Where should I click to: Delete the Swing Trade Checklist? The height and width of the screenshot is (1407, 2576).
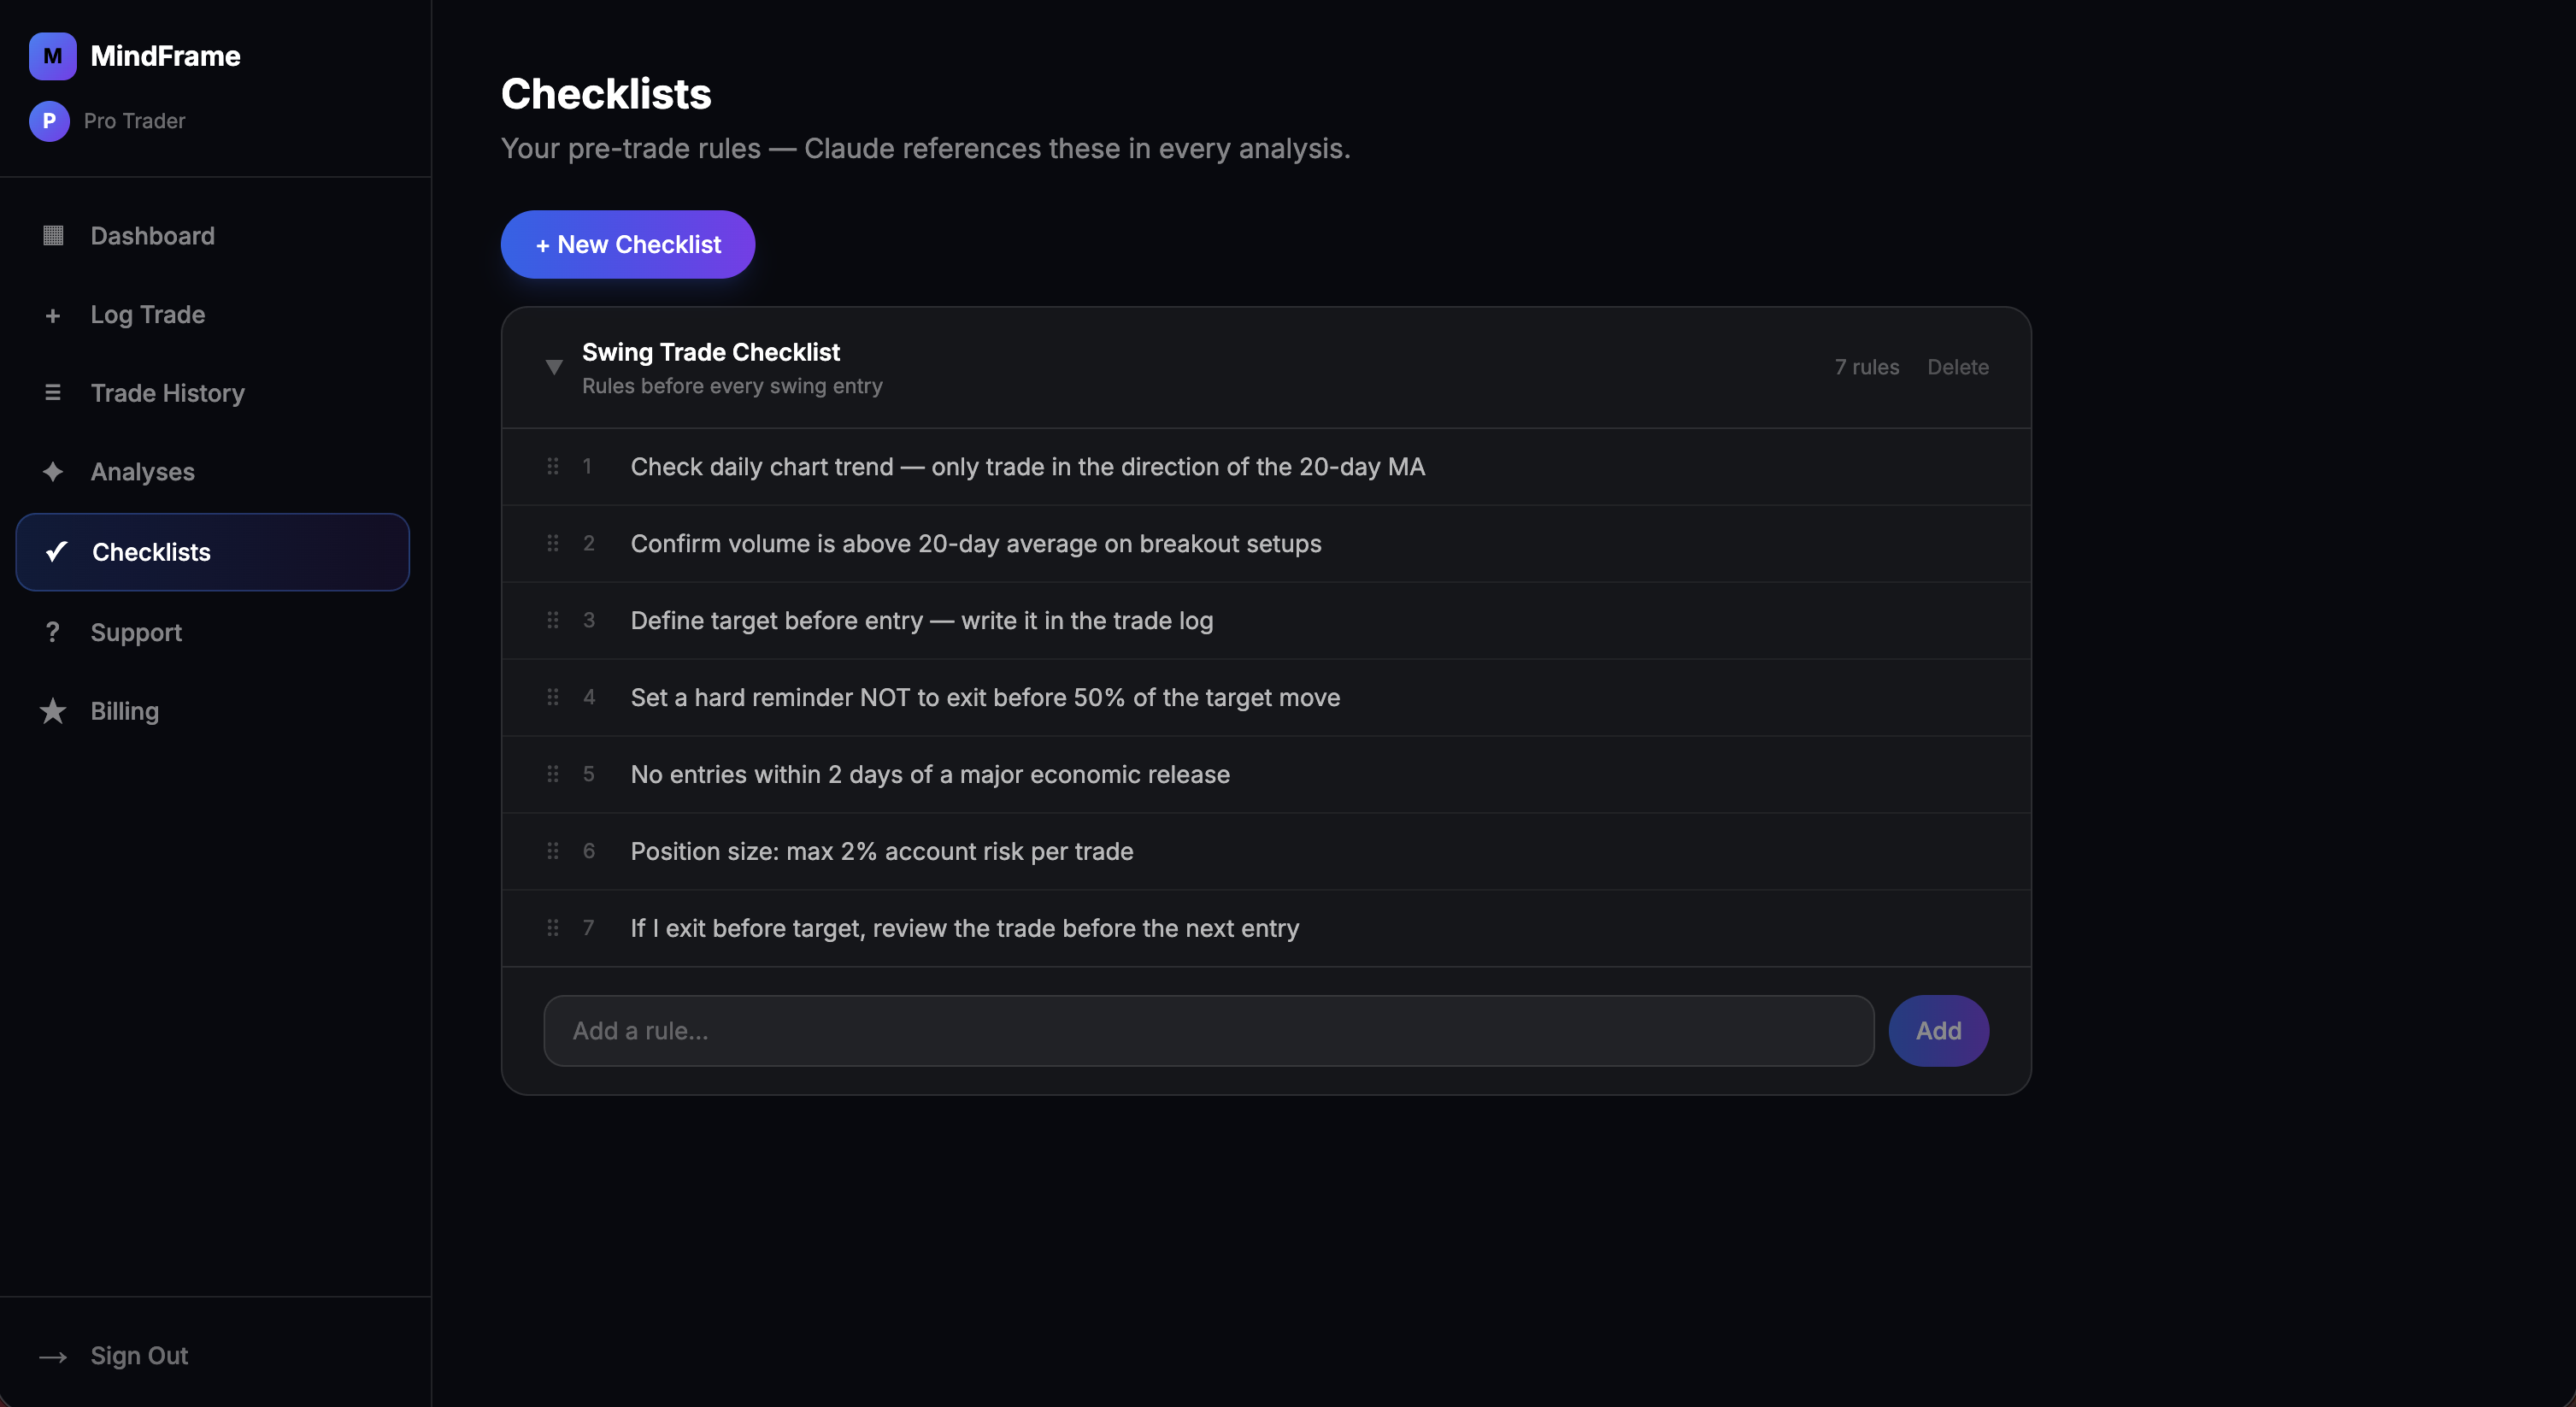coord(1958,367)
